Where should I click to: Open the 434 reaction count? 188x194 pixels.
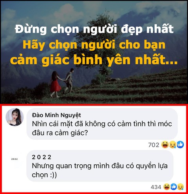click(x=156, y=187)
